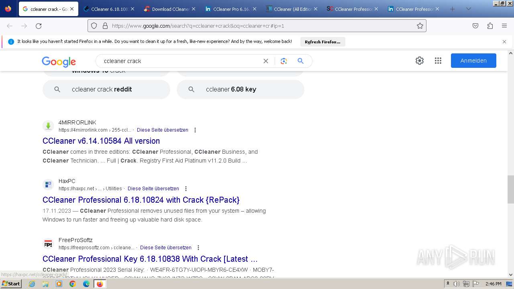Click the HaxPC site favicon
This screenshot has height=289, width=514.
[48, 185]
